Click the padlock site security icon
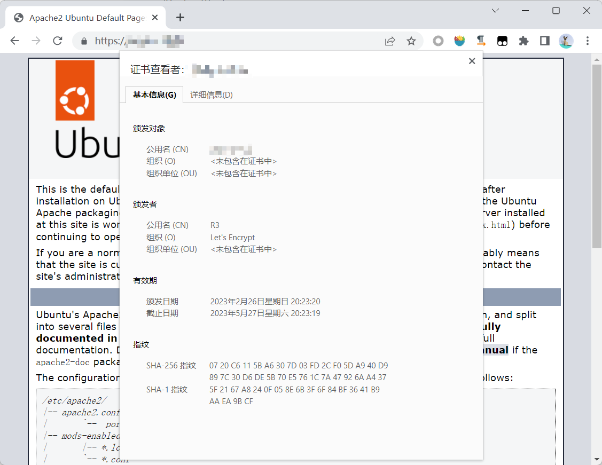 [84, 41]
